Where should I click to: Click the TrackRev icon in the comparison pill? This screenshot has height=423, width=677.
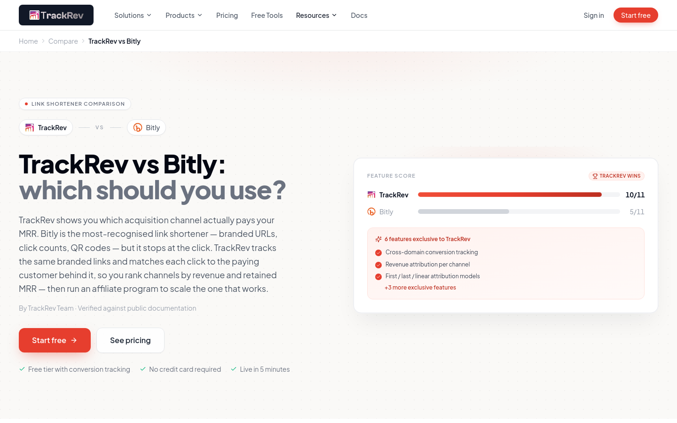pyautogui.click(x=30, y=128)
